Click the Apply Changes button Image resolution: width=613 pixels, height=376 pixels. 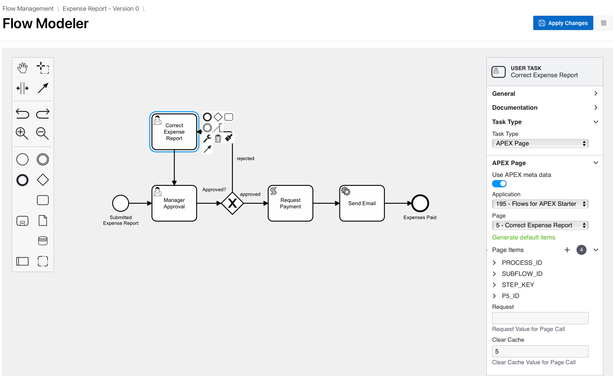point(563,23)
